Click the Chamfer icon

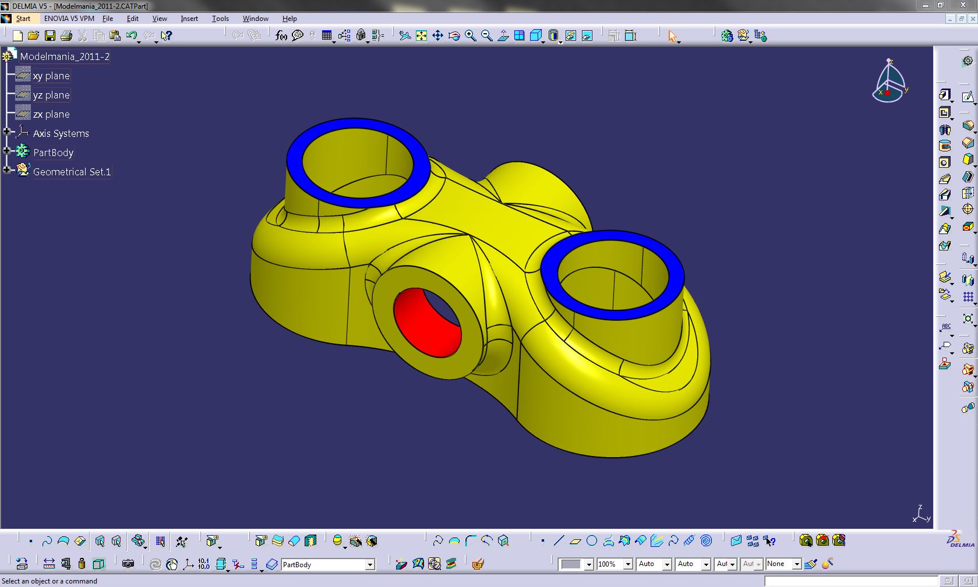968,143
